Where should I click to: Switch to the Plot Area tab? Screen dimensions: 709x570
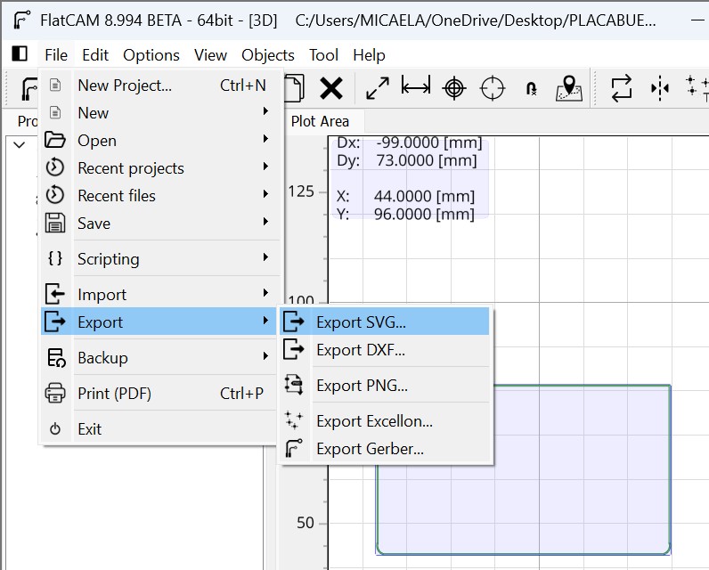(320, 121)
